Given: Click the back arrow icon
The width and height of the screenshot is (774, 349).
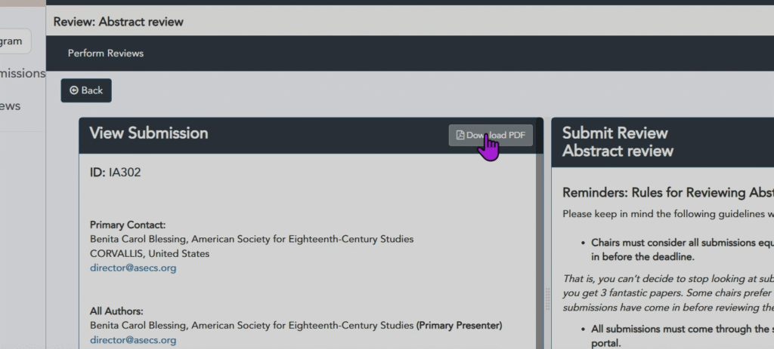Looking at the screenshot, I should [73, 90].
